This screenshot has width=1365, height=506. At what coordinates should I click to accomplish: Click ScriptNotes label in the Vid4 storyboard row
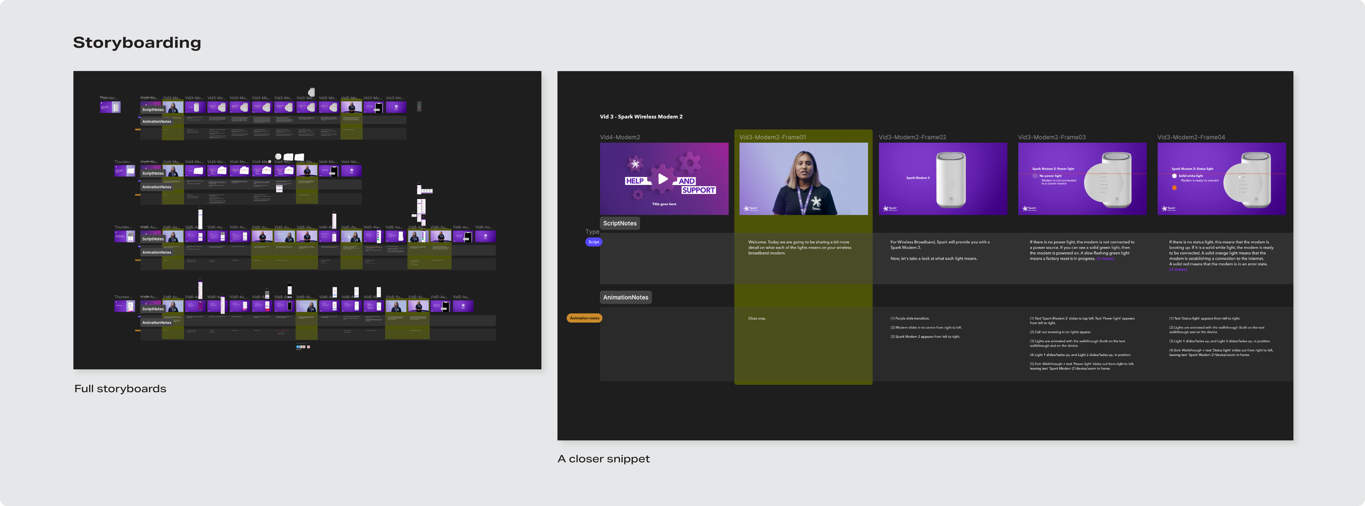click(153, 173)
